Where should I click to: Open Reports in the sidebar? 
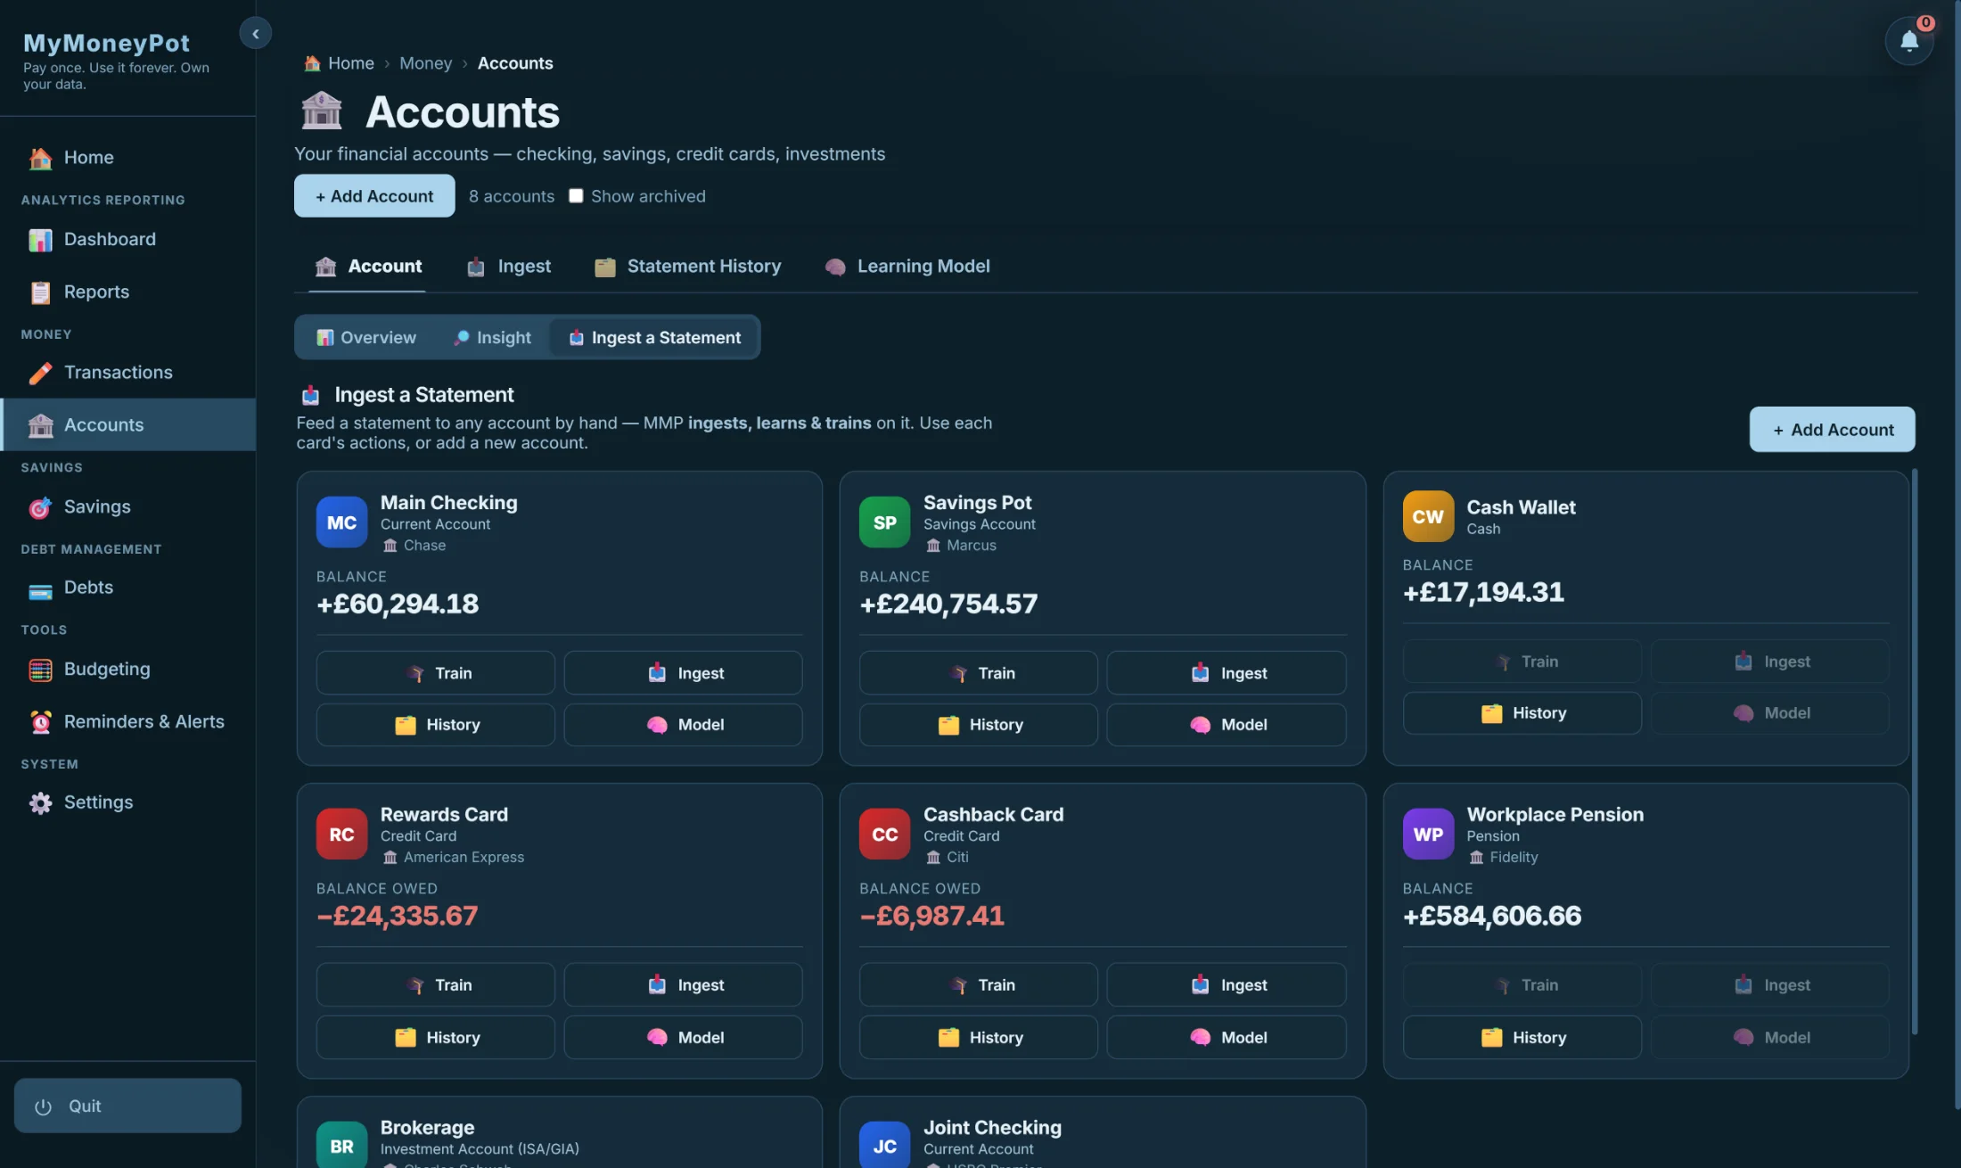pyautogui.click(x=127, y=292)
